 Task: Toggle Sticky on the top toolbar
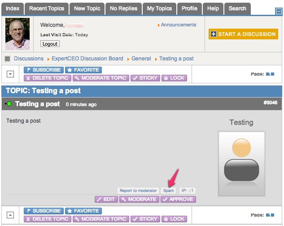pos(145,78)
